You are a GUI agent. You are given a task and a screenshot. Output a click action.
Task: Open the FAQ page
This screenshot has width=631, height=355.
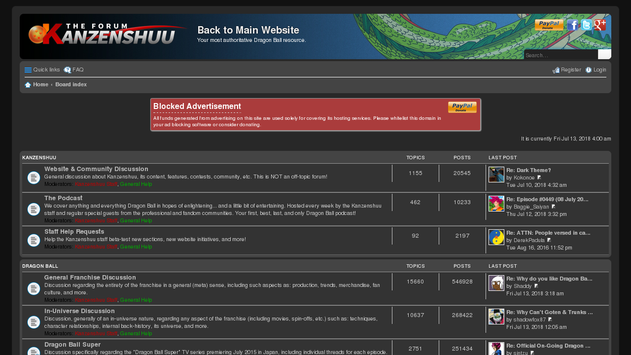click(x=74, y=70)
